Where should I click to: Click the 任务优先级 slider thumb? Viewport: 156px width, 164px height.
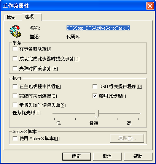tap(97, 114)
